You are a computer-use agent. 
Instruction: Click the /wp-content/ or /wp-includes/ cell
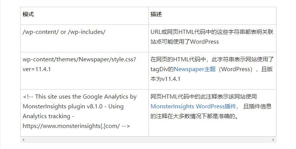pos(85,38)
